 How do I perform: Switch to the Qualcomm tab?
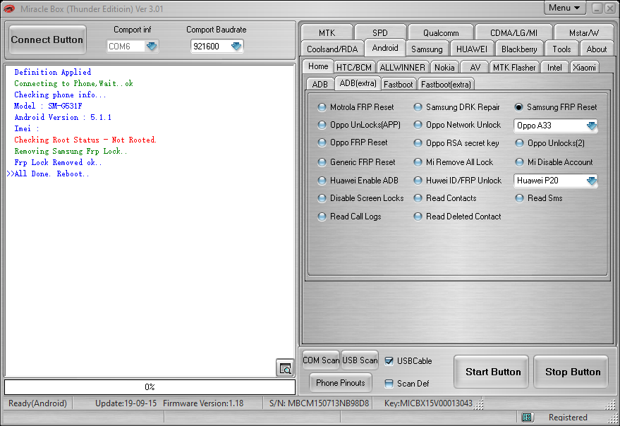[x=440, y=32]
